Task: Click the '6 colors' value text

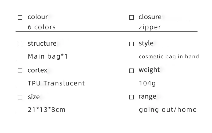Action: click(x=42, y=27)
